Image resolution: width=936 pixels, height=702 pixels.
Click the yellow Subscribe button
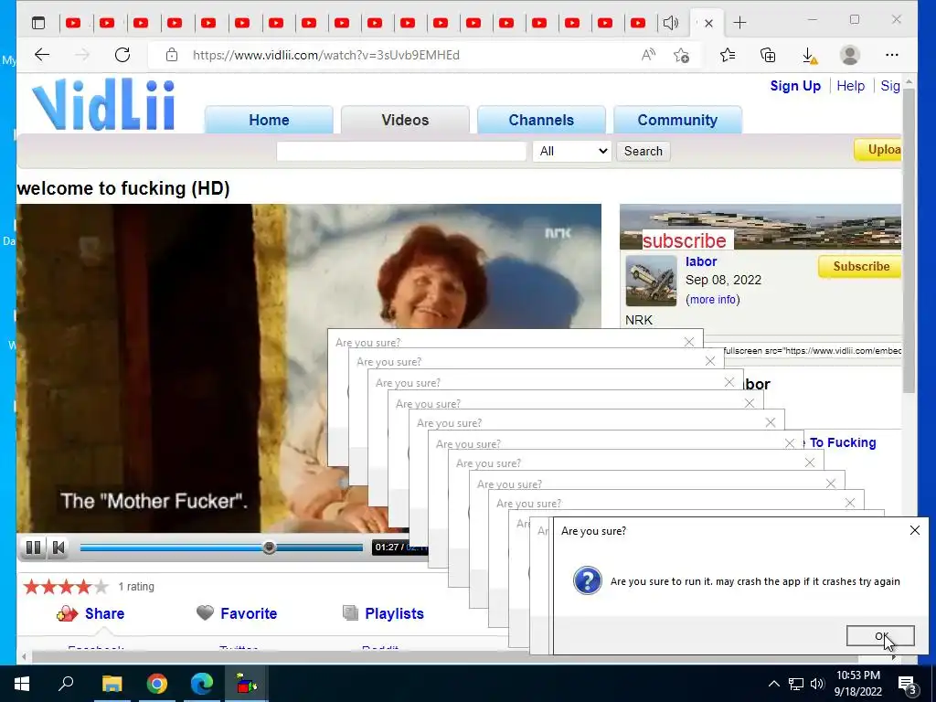860,266
